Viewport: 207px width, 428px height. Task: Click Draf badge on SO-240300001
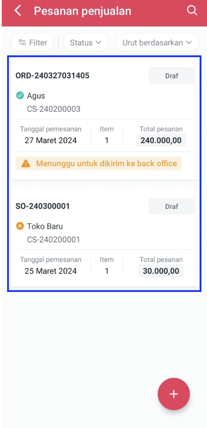coord(172,206)
